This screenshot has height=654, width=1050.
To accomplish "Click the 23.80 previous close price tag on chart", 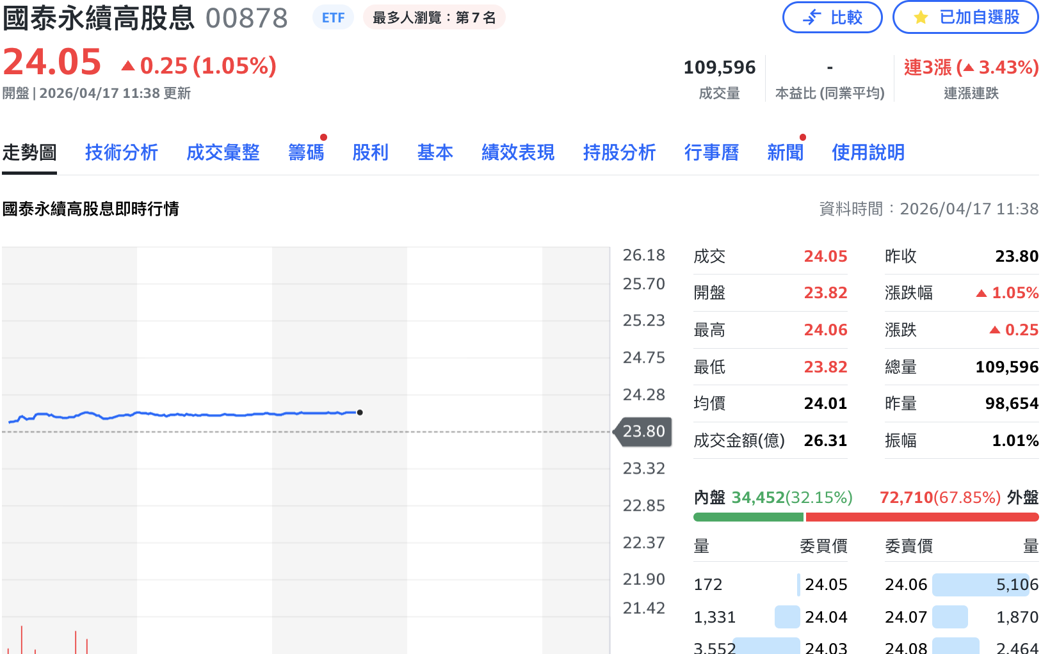I will (643, 432).
